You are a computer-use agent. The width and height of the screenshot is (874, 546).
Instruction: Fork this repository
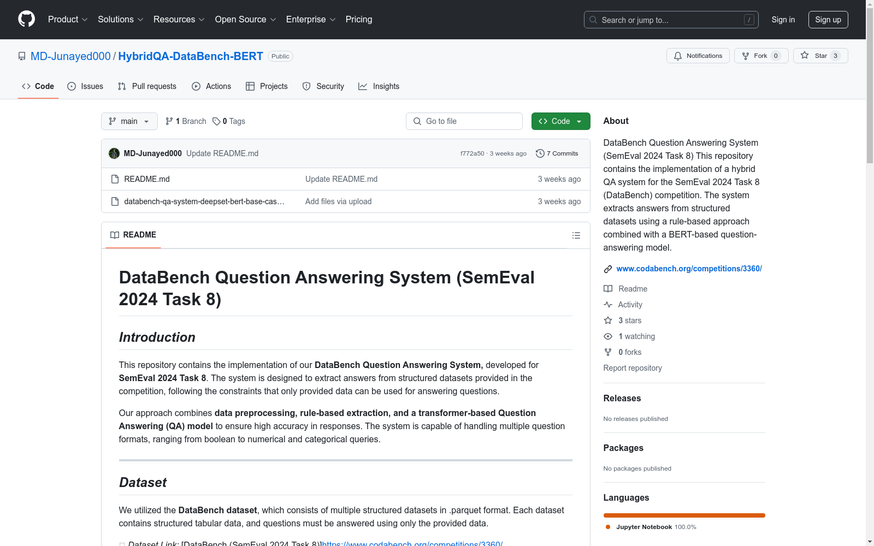point(761,56)
